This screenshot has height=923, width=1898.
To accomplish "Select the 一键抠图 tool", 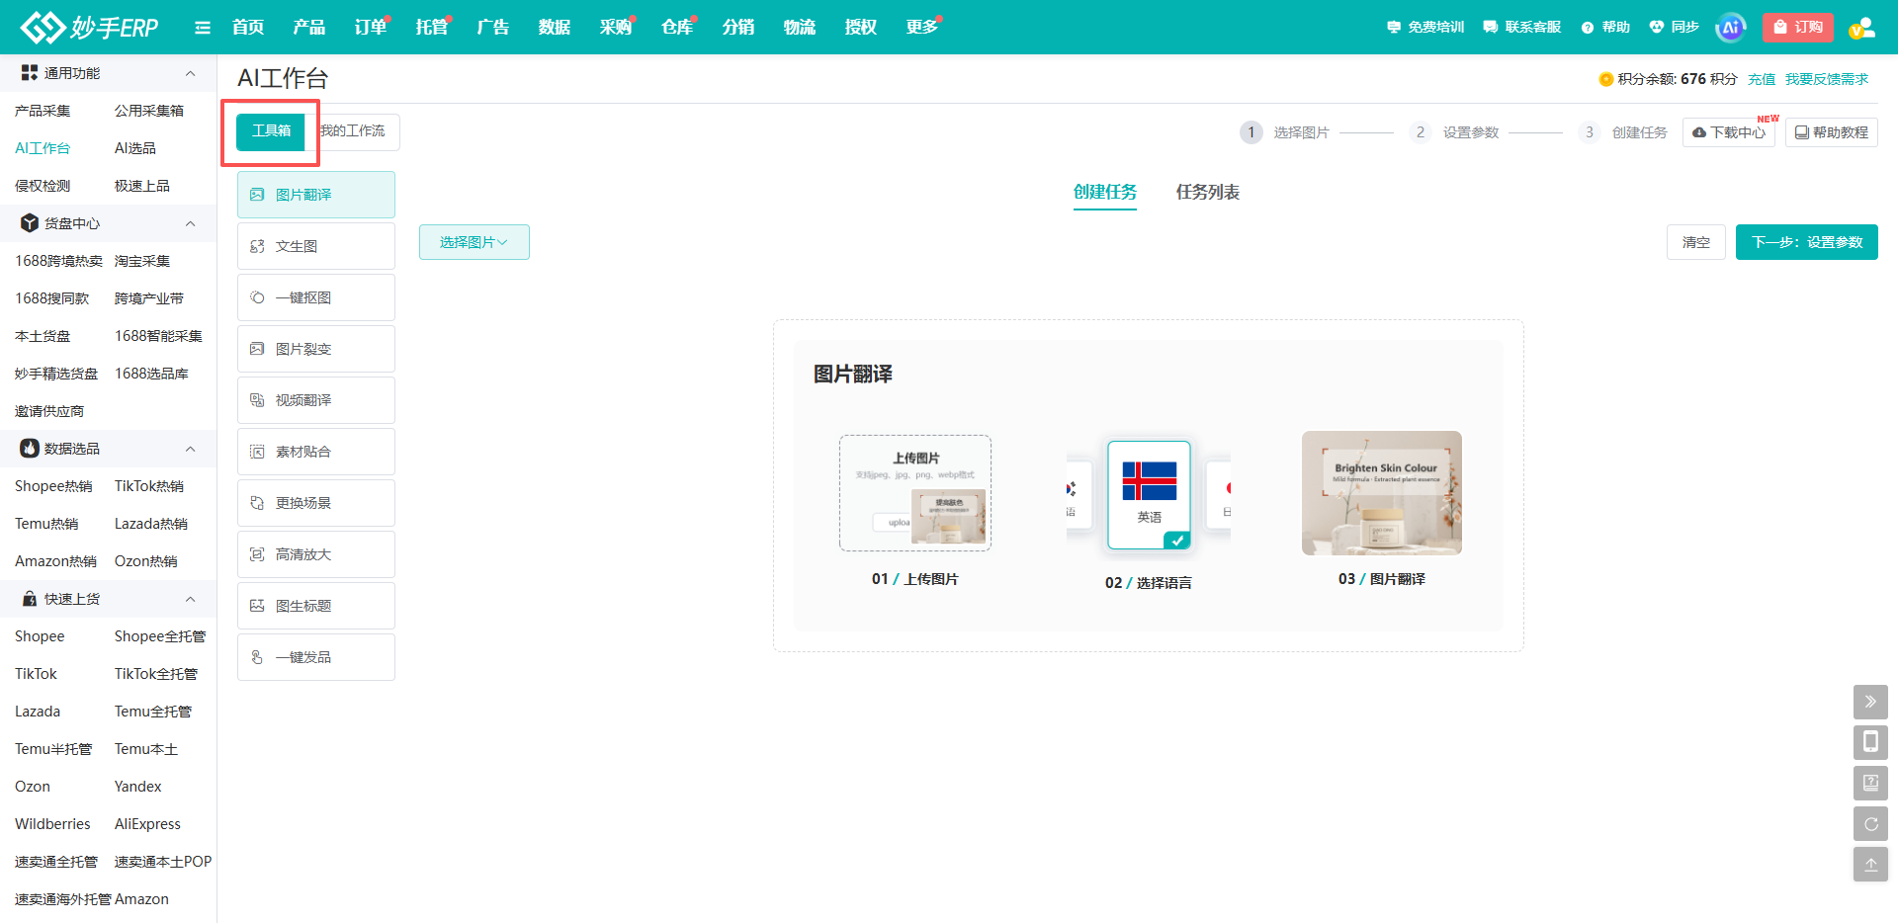I will pos(316,297).
